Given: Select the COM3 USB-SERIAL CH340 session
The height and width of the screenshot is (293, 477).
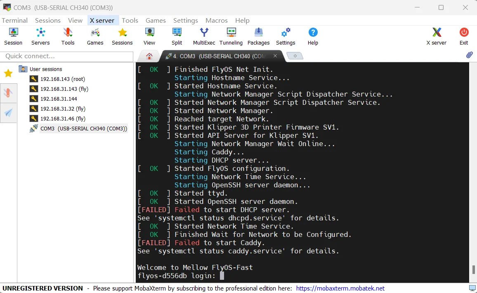Looking at the screenshot, I should pos(83,128).
